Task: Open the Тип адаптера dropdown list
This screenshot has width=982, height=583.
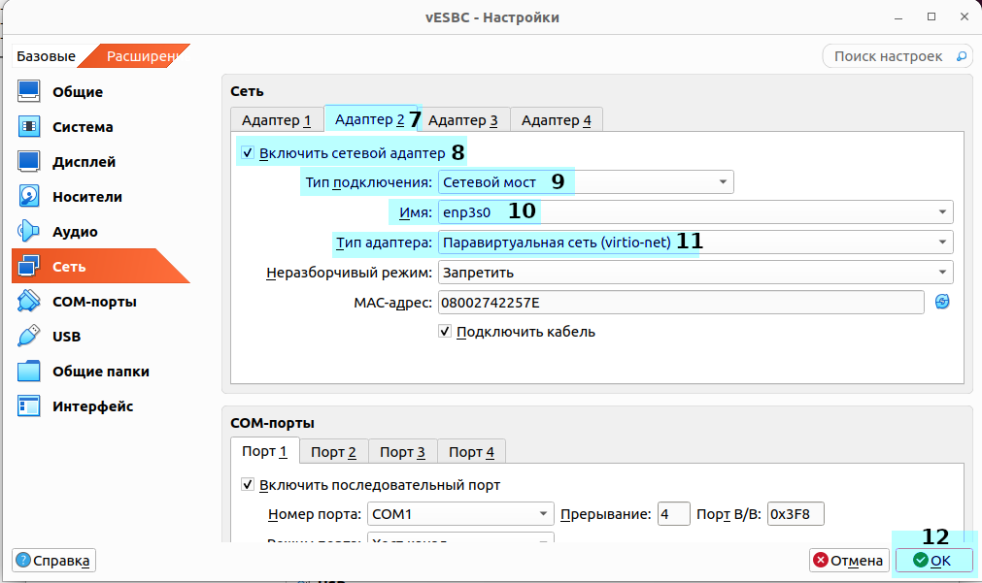Action: 694,243
